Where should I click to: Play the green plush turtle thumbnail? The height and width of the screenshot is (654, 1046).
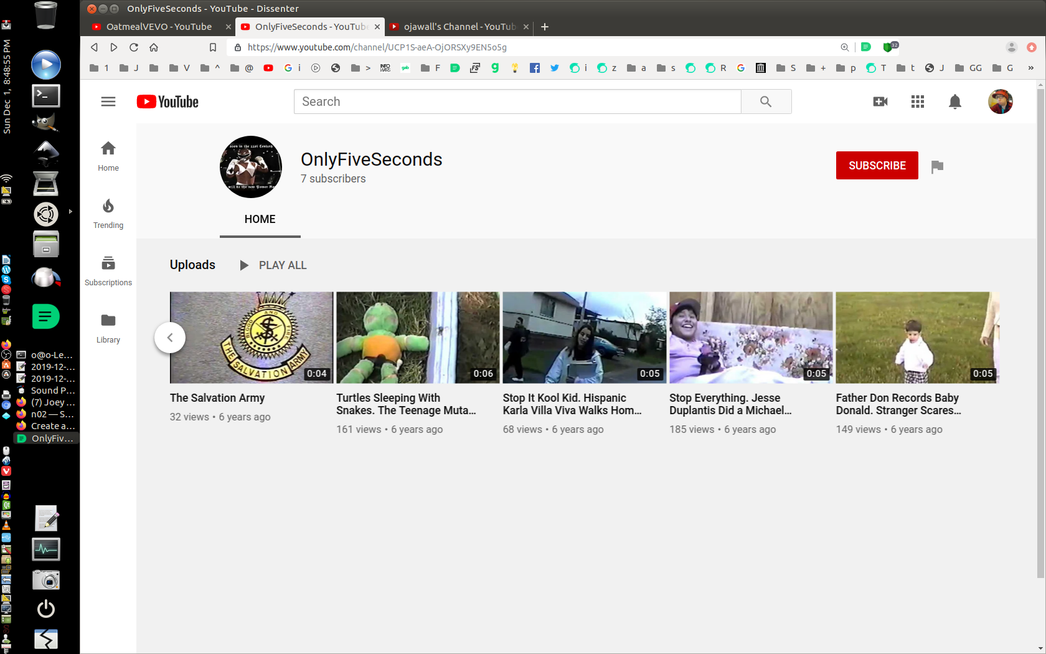(418, 338)
